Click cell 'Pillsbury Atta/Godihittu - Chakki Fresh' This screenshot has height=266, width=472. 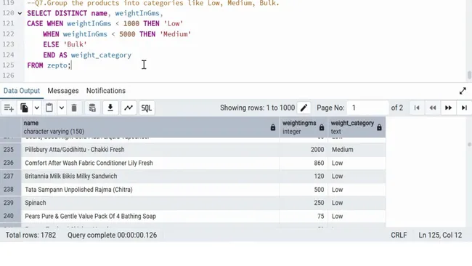[x=150, y=150]
